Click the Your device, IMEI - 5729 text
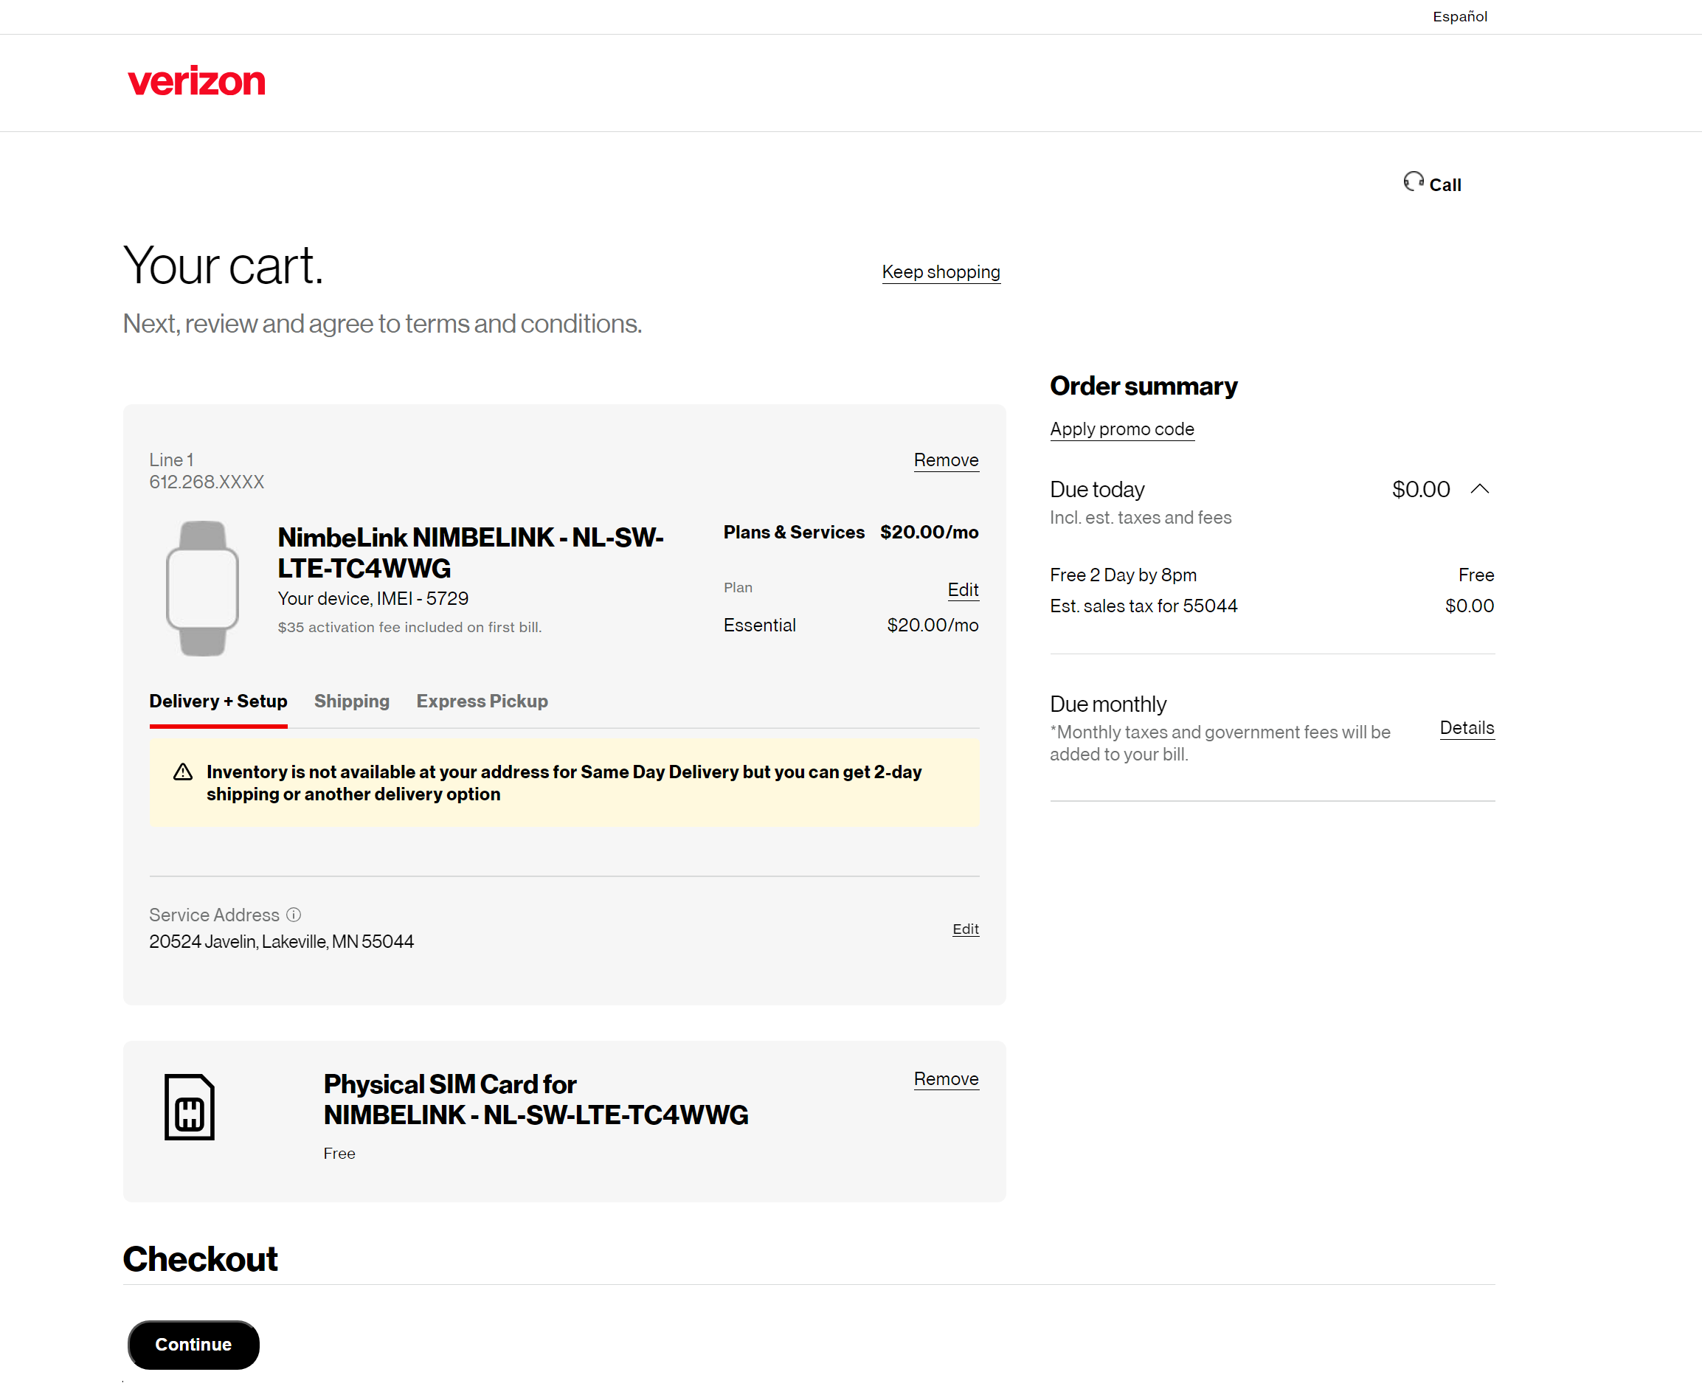The width and height of the screenshot is (1702, 1400). click(x=373, y=598)
